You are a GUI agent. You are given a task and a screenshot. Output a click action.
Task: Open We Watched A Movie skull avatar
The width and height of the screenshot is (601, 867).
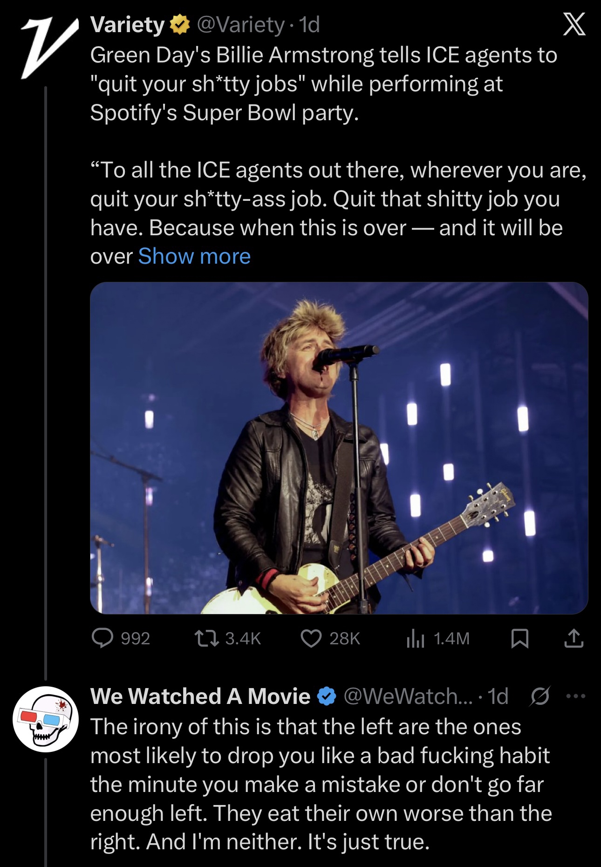[45, 719]
